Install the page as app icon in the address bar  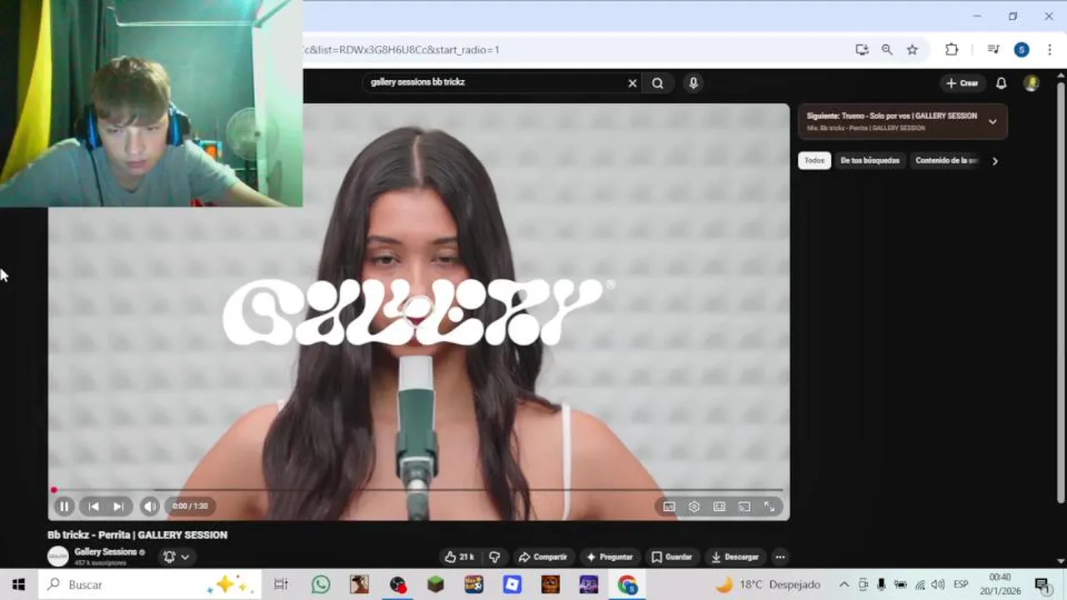pos(862,50)
